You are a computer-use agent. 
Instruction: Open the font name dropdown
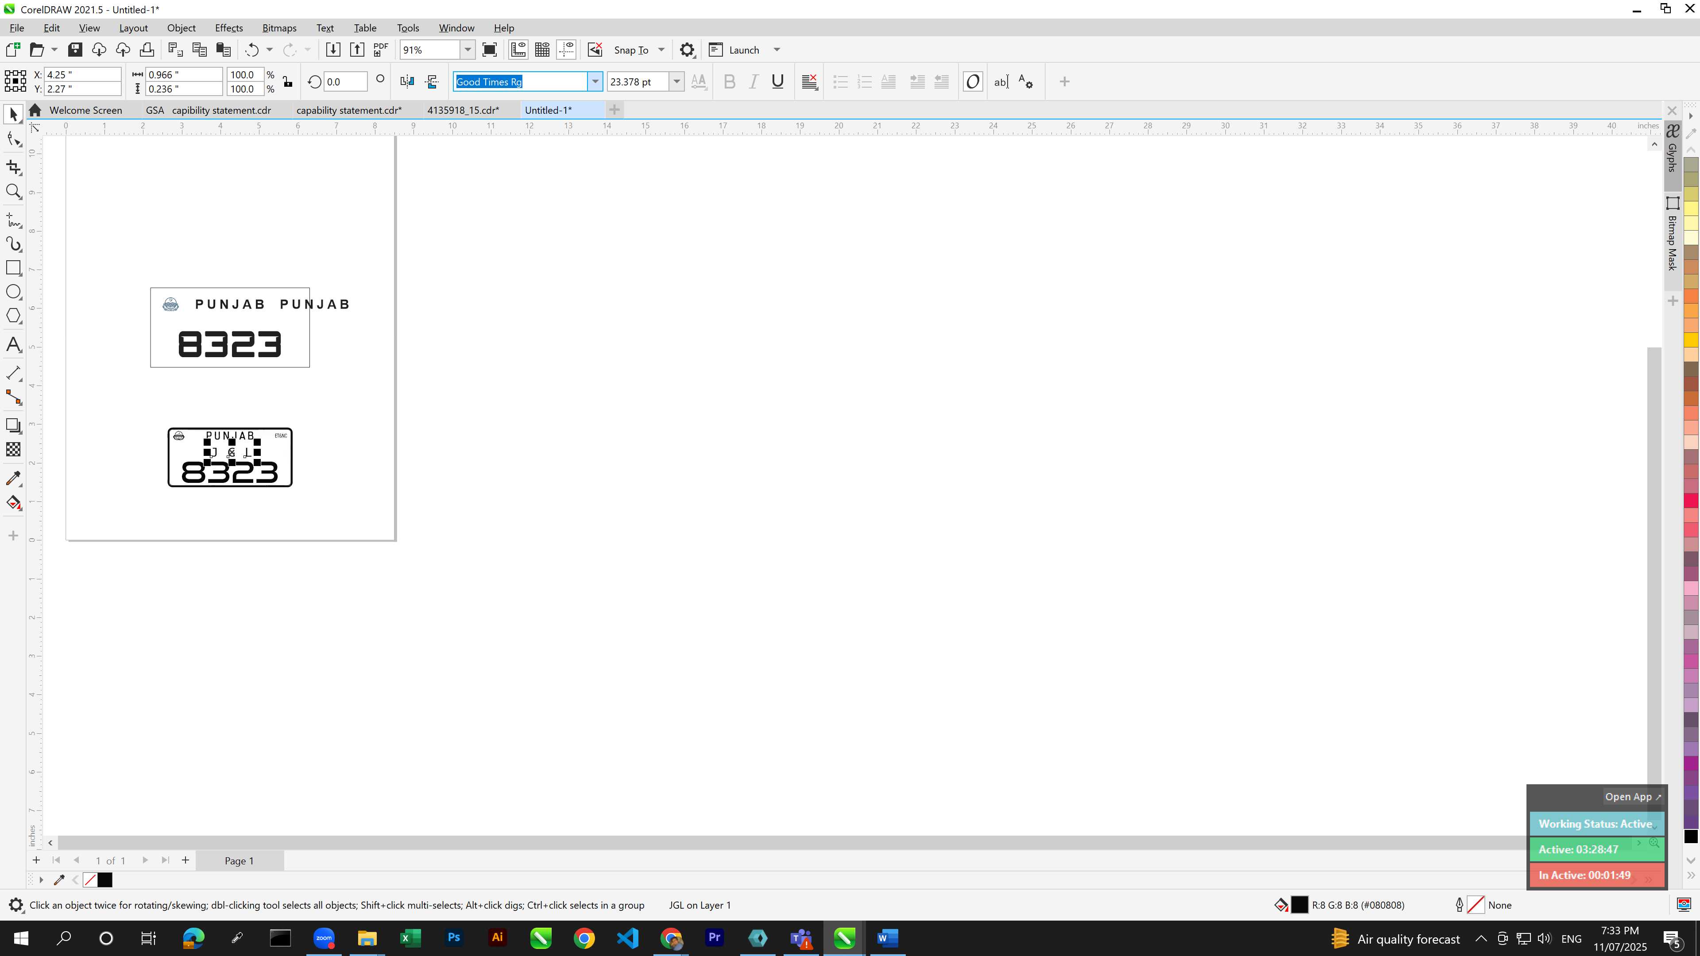[x=595, y=82]
